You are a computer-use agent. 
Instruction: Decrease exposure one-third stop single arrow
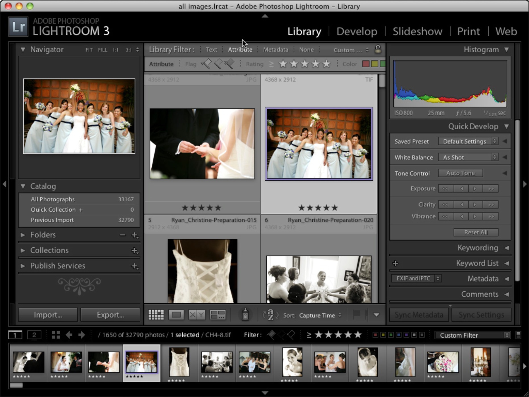click(x=462, y=189)
